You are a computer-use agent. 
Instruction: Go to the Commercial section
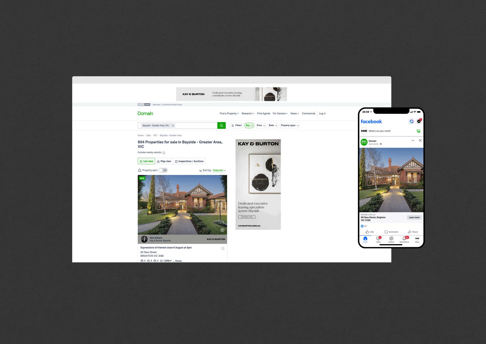pyautogui.click(x=308, y=113)
